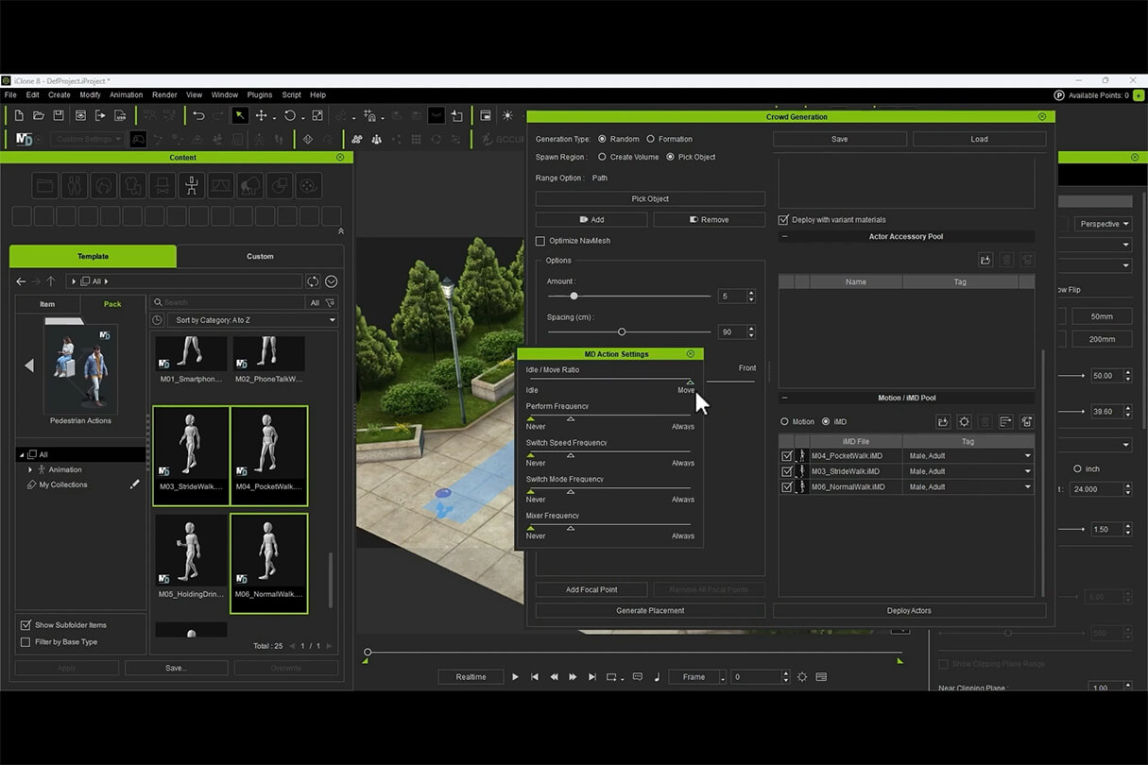Click the Undo arrow in the toolbar

click(198, 115)
